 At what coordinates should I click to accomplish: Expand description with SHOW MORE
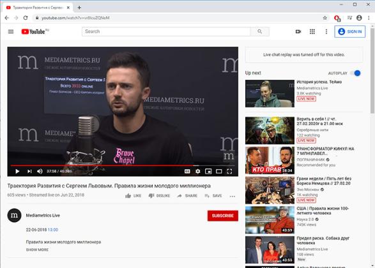(37, 249)
